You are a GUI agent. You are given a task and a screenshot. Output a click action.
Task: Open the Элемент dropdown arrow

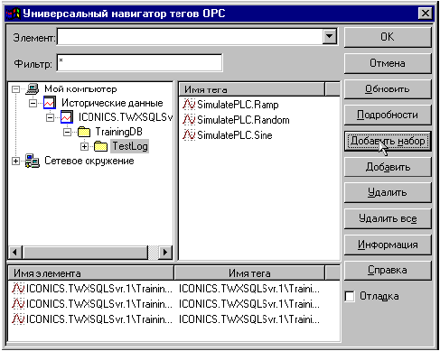(x=330, y=37)
